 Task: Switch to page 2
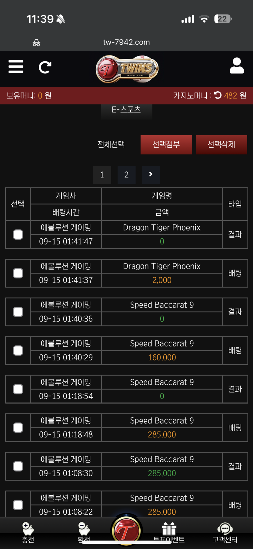coord(126,175)
